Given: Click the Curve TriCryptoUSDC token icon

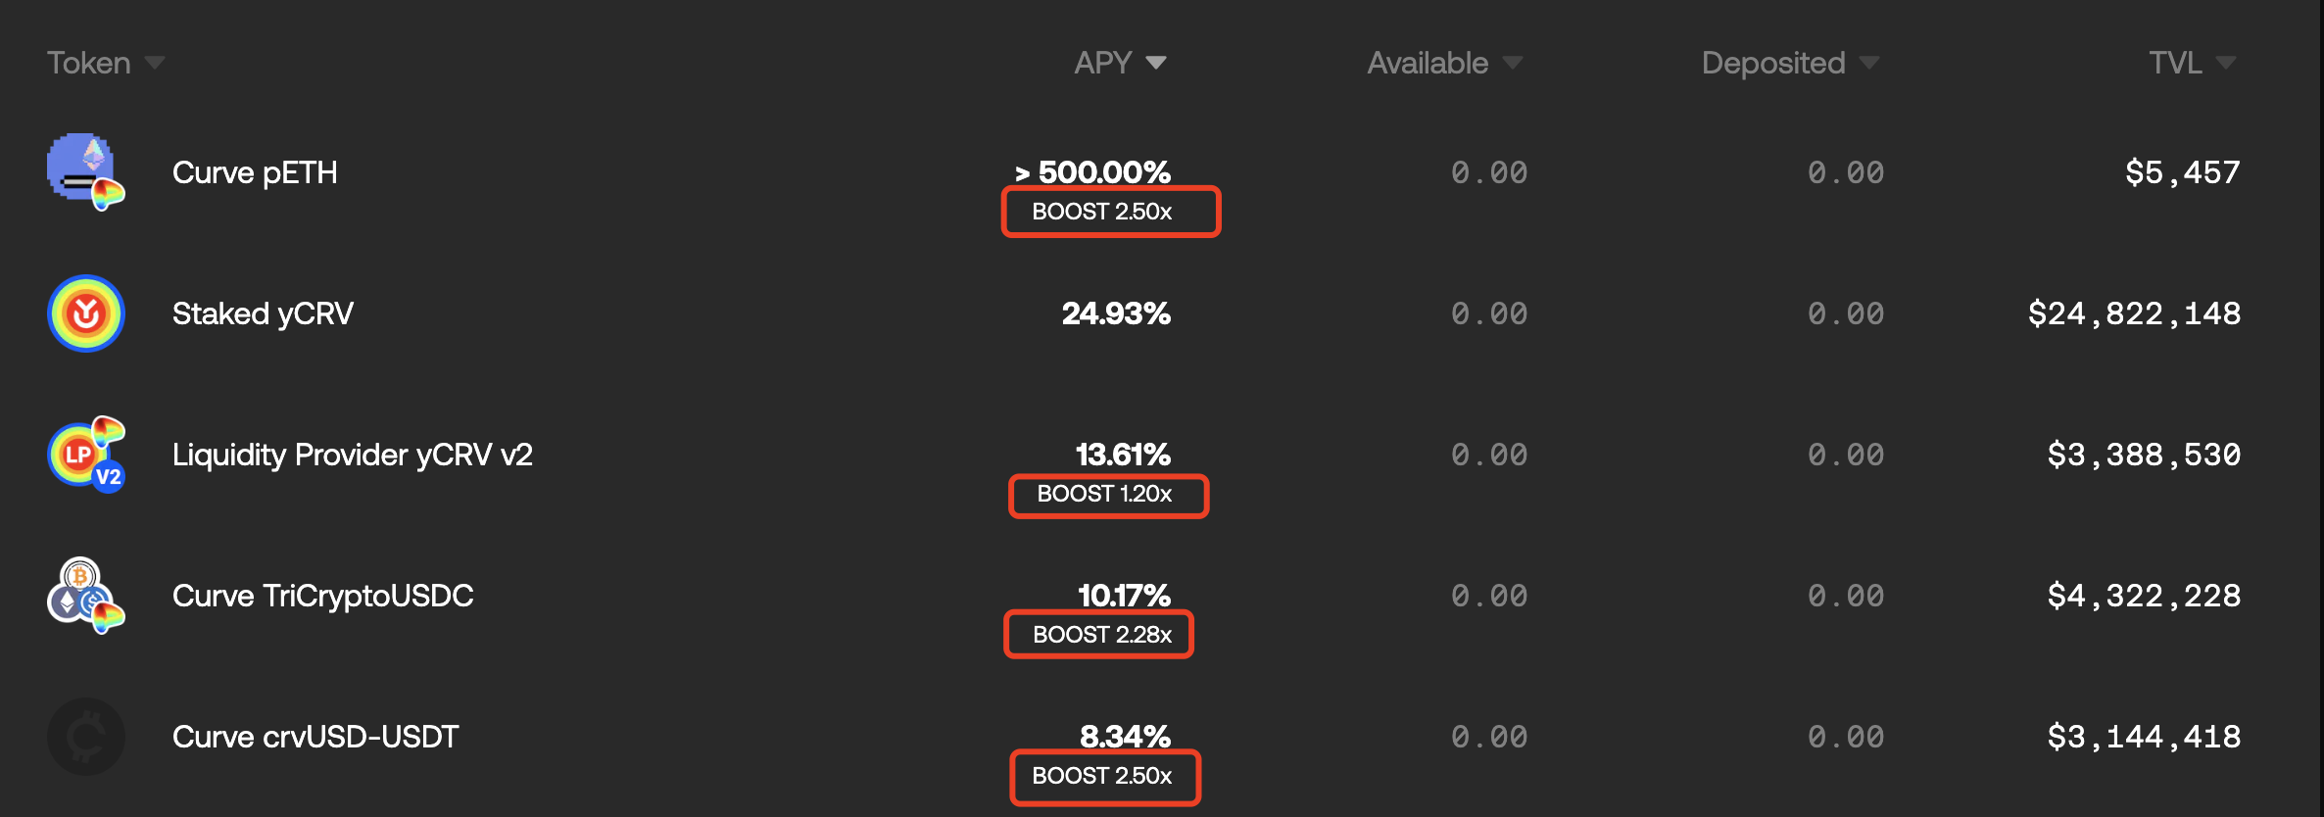Looking at the screenshot, I should point(85,596).
